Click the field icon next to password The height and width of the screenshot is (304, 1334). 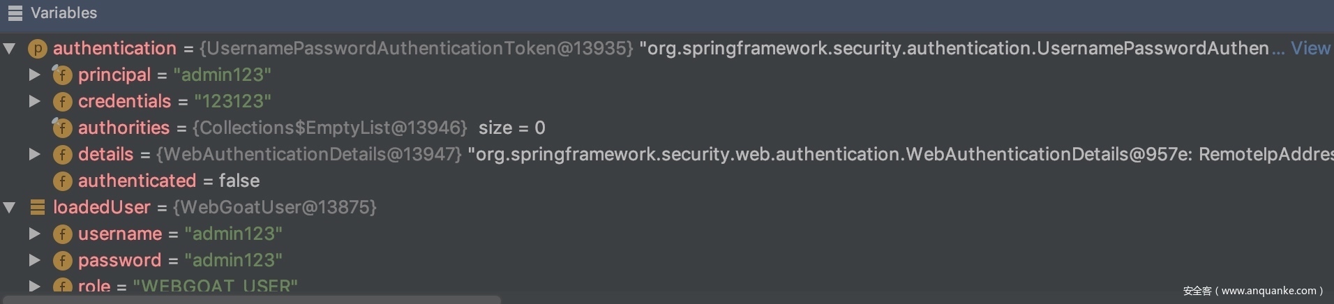62,261
